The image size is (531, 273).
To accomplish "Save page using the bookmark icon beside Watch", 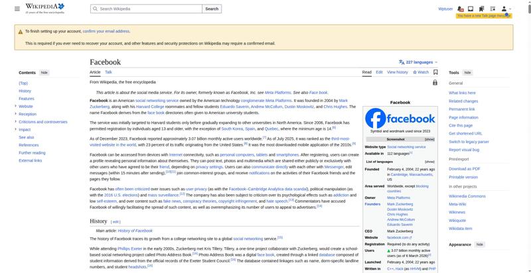I will [x=435, y=72].
